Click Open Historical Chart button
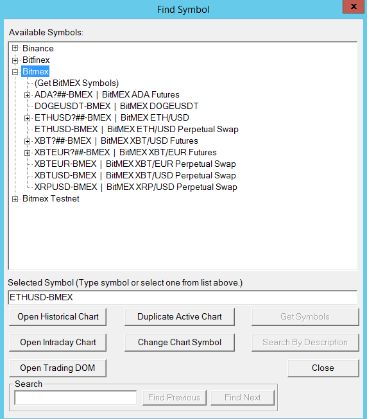Viewport: 367px width, 419px height. pyautogui.click(x=58, y=316)
